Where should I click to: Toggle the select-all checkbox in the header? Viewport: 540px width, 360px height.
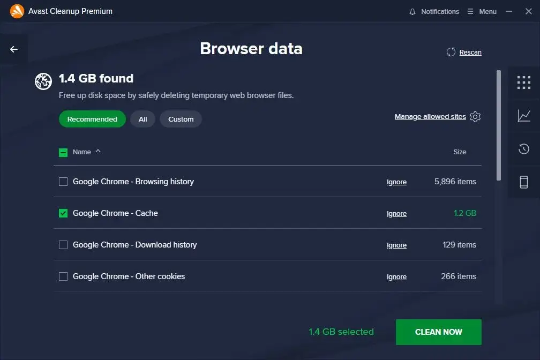63,152
